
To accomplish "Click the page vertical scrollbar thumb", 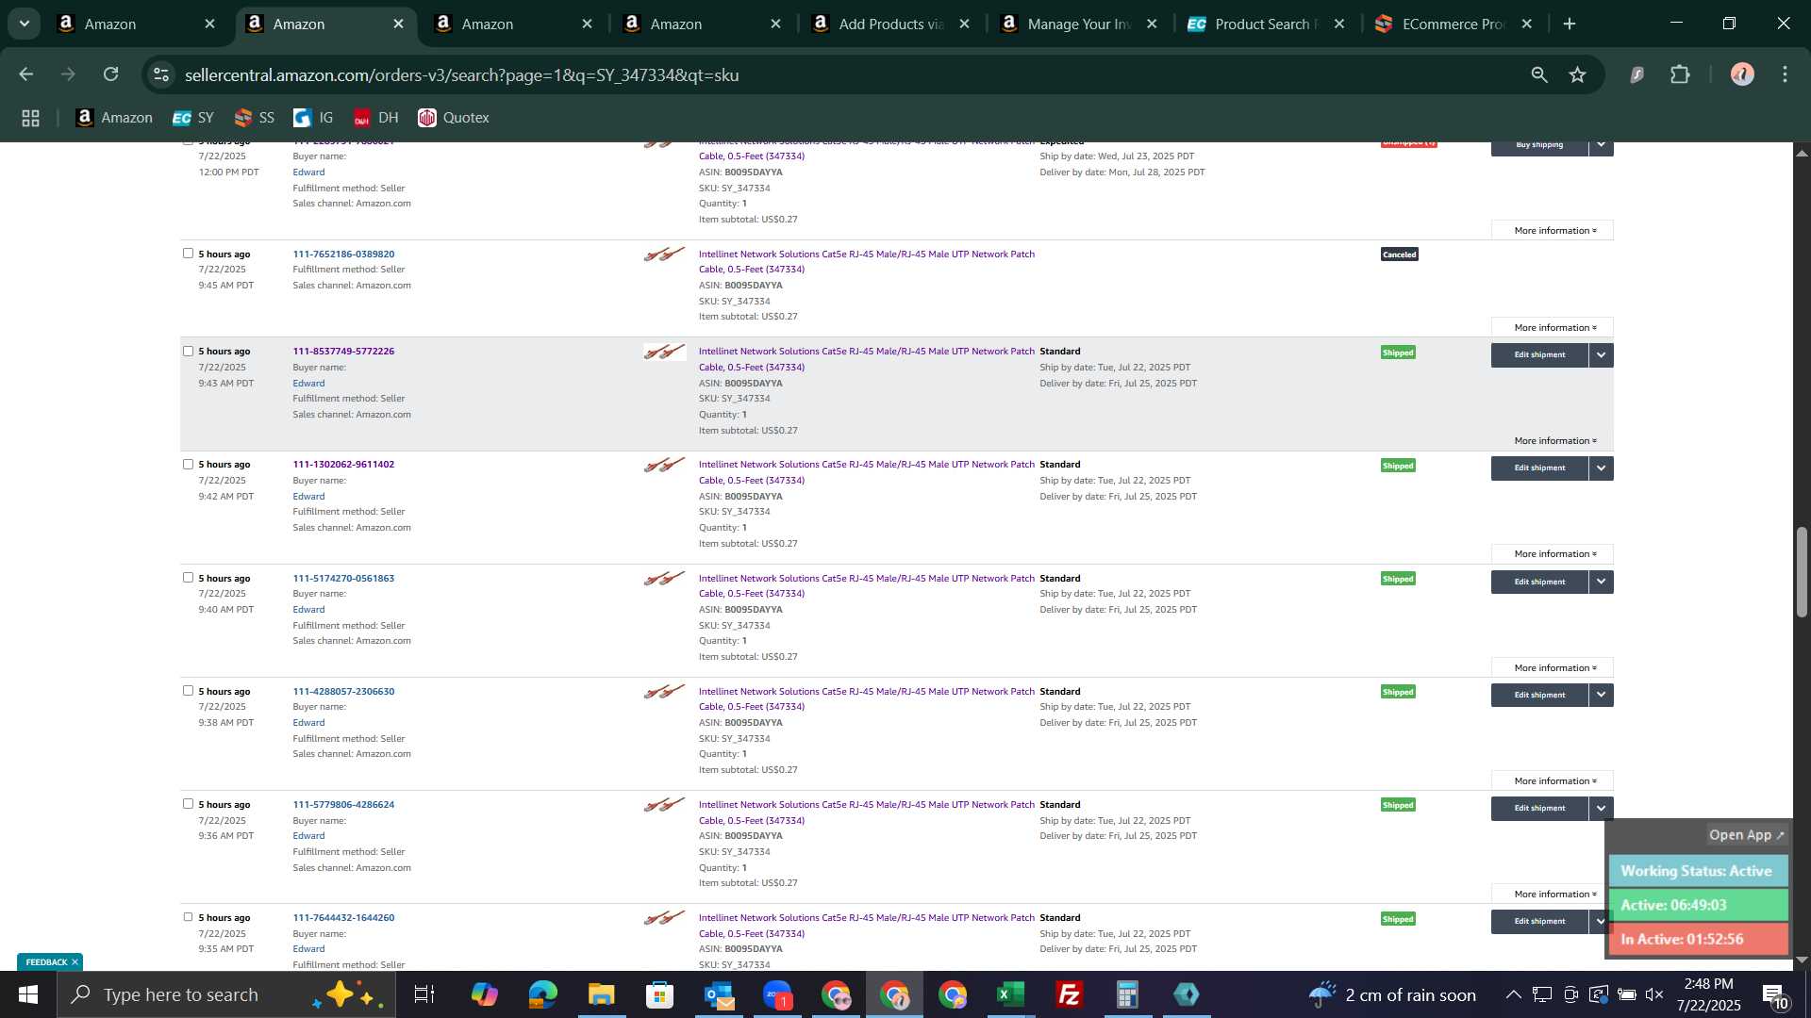I will pyautogui.click(x=1802, y=572).
